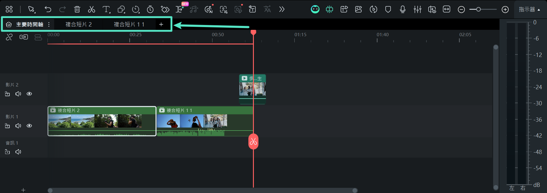Mute the 音訊 1 track
This screenshot has height=193, width=547.
click(x=18, y=152)
